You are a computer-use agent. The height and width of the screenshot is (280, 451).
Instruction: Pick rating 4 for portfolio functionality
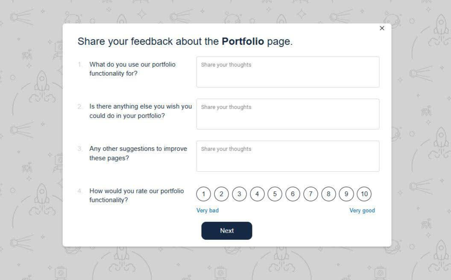[257, 194]
